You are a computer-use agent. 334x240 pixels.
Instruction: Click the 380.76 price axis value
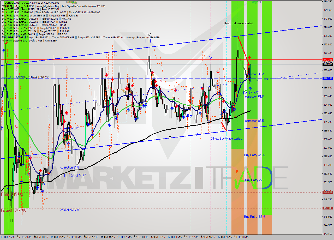327,1
